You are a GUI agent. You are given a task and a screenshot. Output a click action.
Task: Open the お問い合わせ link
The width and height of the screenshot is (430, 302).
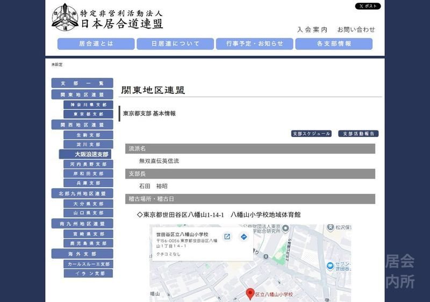tap(356, 30)
